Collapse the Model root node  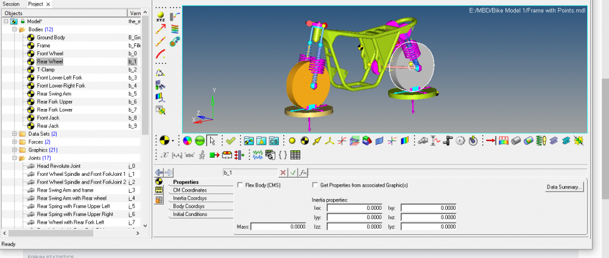6,21
